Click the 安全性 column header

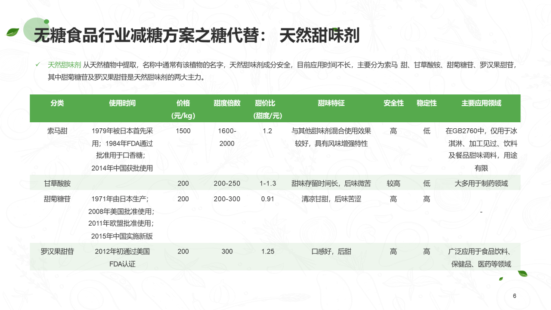[x=393, y=103]
